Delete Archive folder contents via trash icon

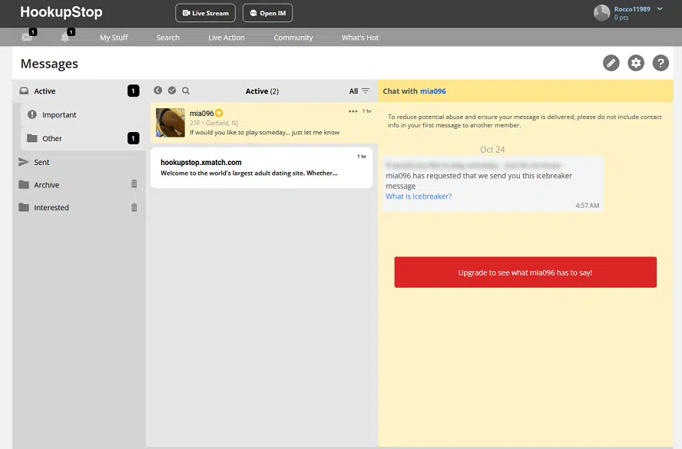[134, 184]
